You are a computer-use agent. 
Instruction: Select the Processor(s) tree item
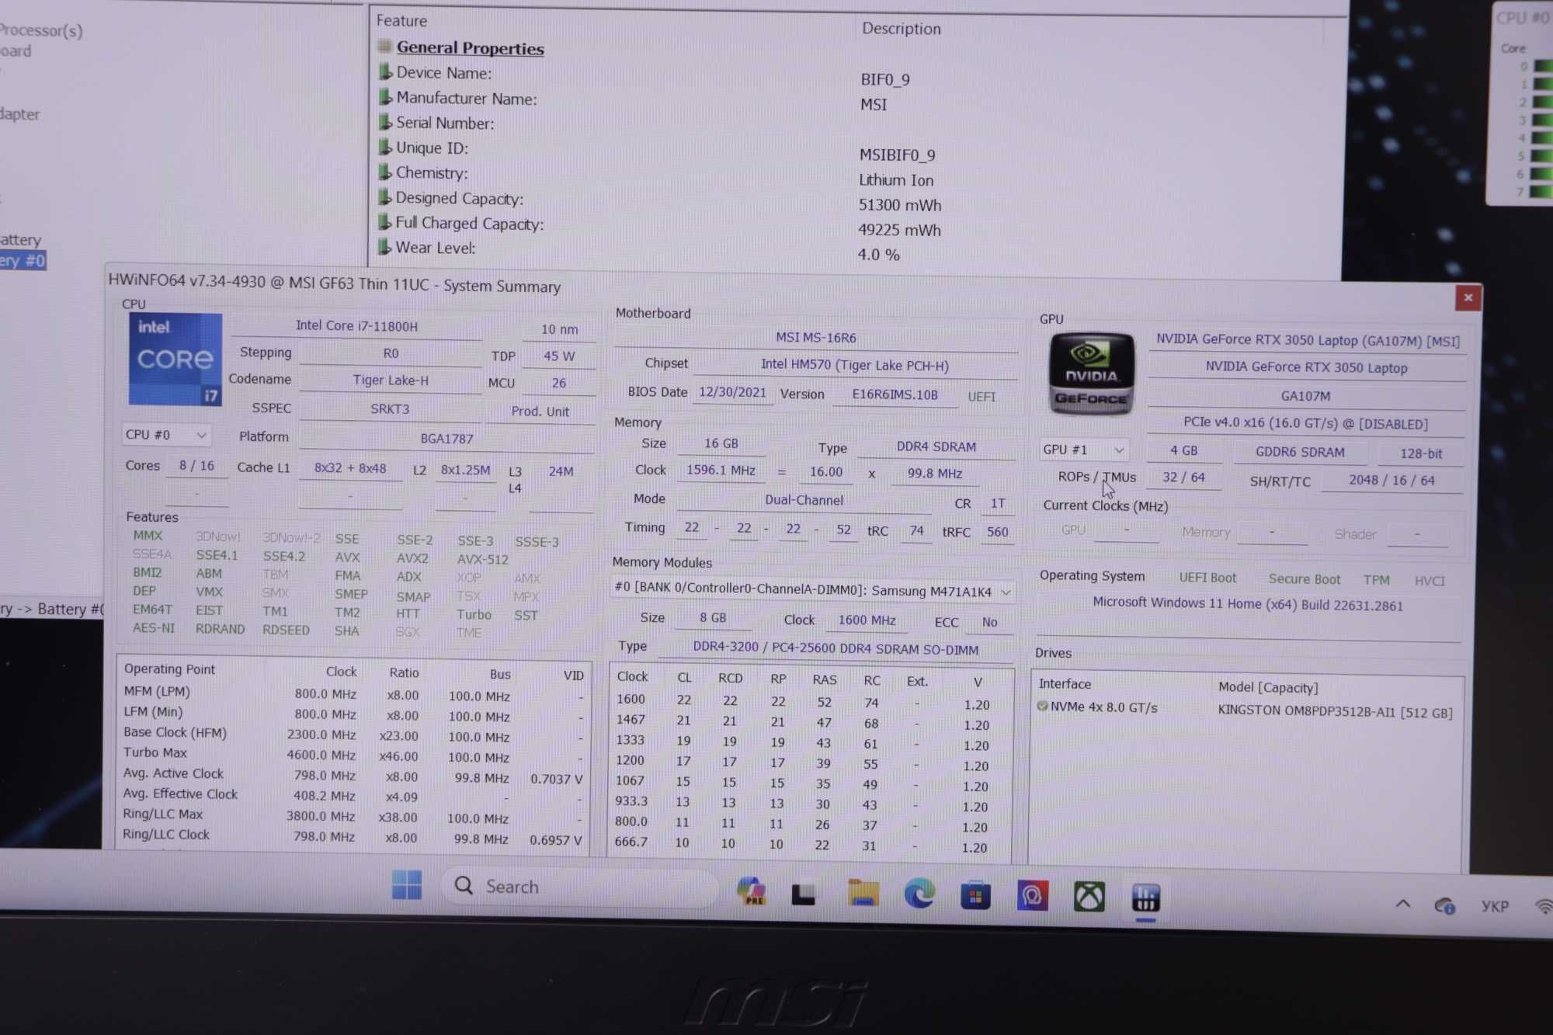pos(40,31)
